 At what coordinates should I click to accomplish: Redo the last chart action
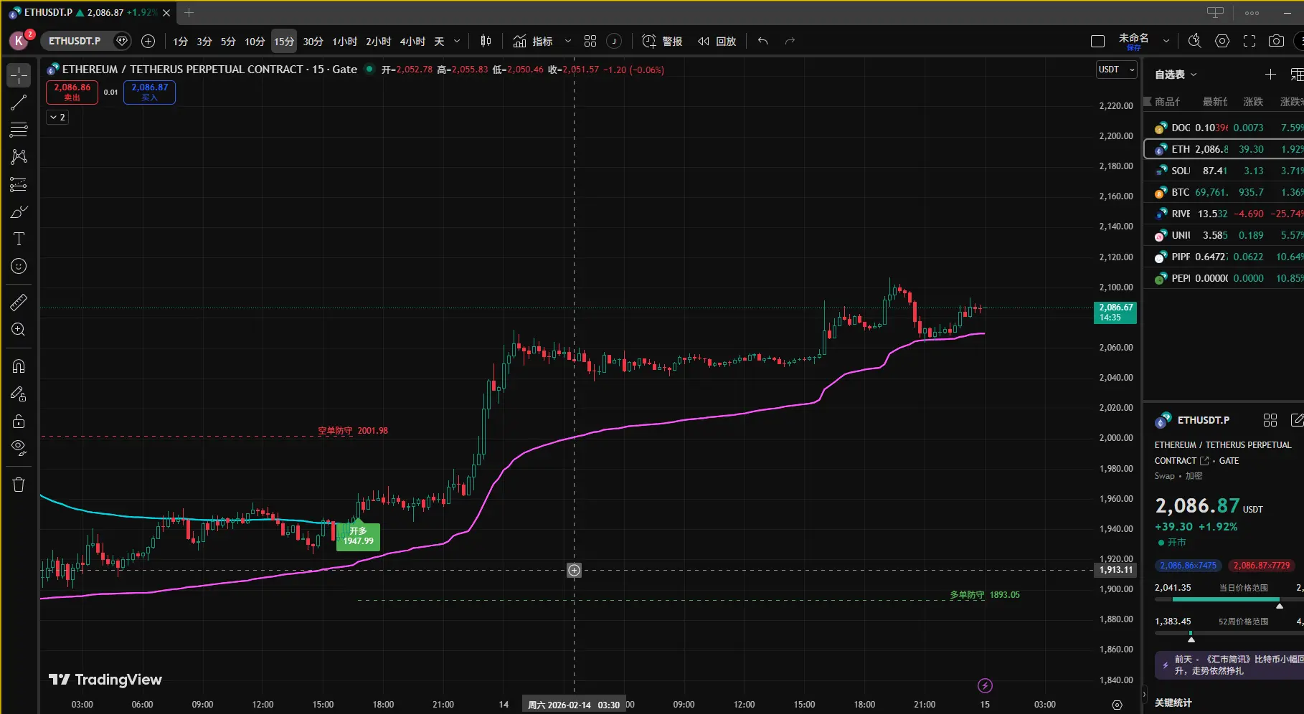(790, 41)
